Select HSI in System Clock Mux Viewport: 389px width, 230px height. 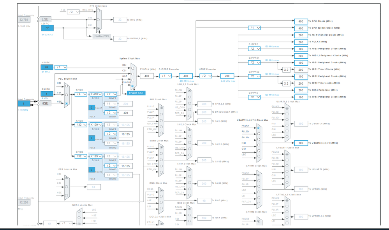tap(133, 68)
